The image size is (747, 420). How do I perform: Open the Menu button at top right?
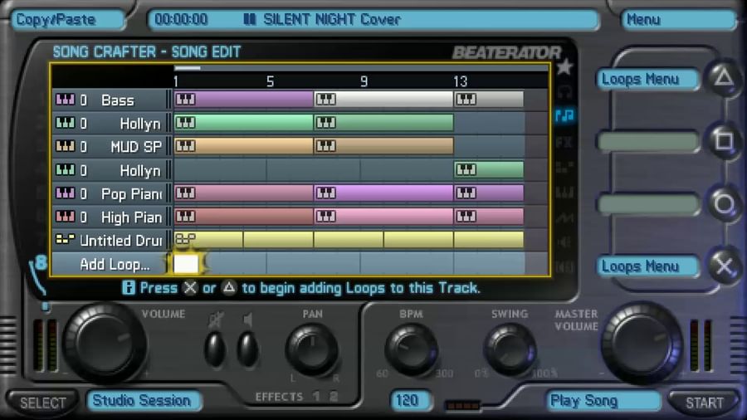(677, 20)
